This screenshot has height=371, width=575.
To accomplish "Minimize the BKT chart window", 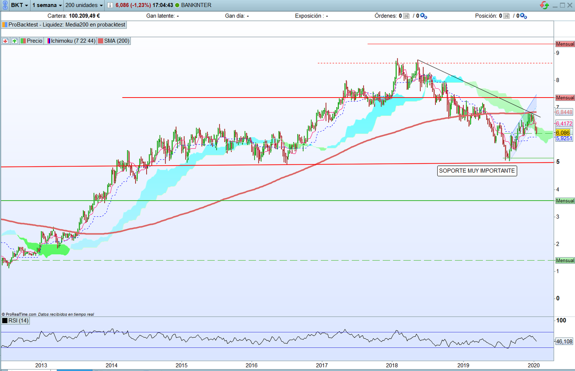I will click(555, 5).
